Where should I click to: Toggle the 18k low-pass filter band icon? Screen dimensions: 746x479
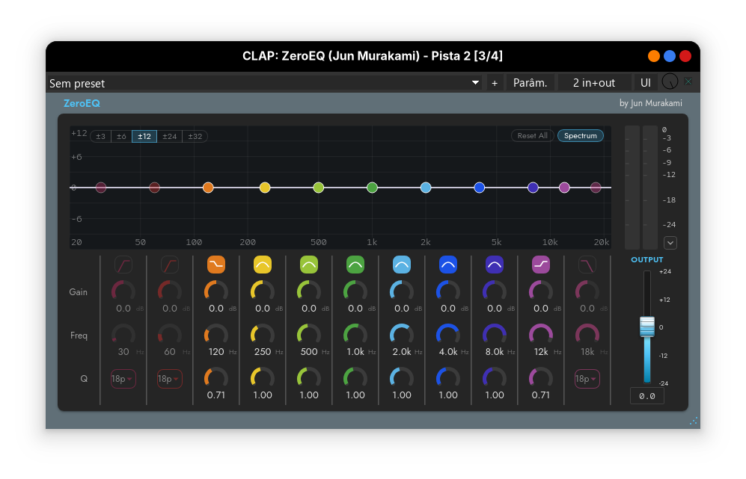coord(587,265)
